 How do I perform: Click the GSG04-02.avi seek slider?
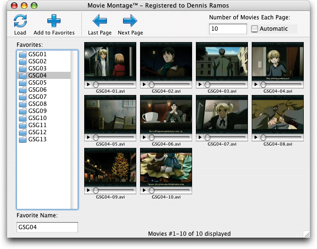(170, 85)
